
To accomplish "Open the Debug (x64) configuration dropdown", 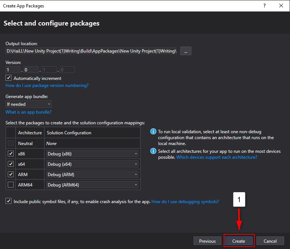I will point(92,164).
